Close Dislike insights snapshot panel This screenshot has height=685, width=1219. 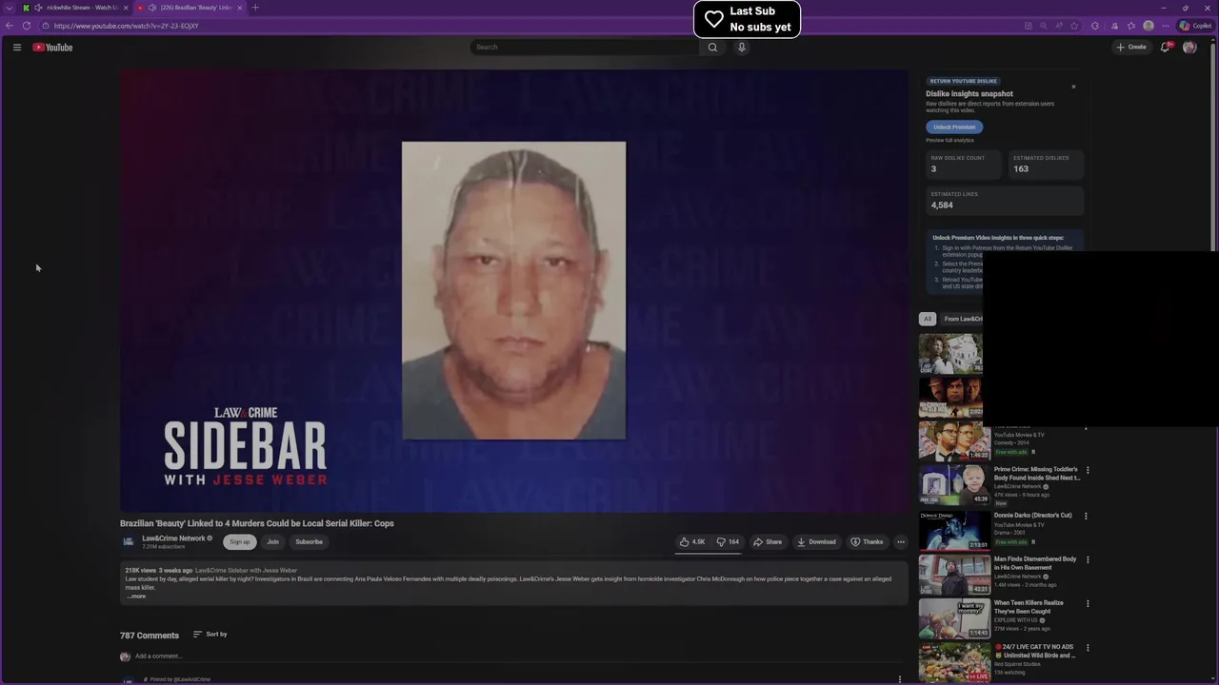click(1073, 87)
